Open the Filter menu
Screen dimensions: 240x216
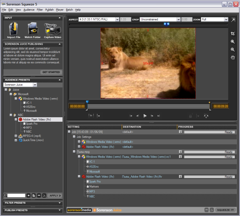pyautogui.click(x=40, y=10)
